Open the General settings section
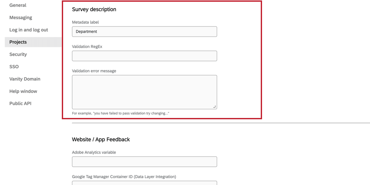Screen dimensions: 370x185 [x=18, y=5]
